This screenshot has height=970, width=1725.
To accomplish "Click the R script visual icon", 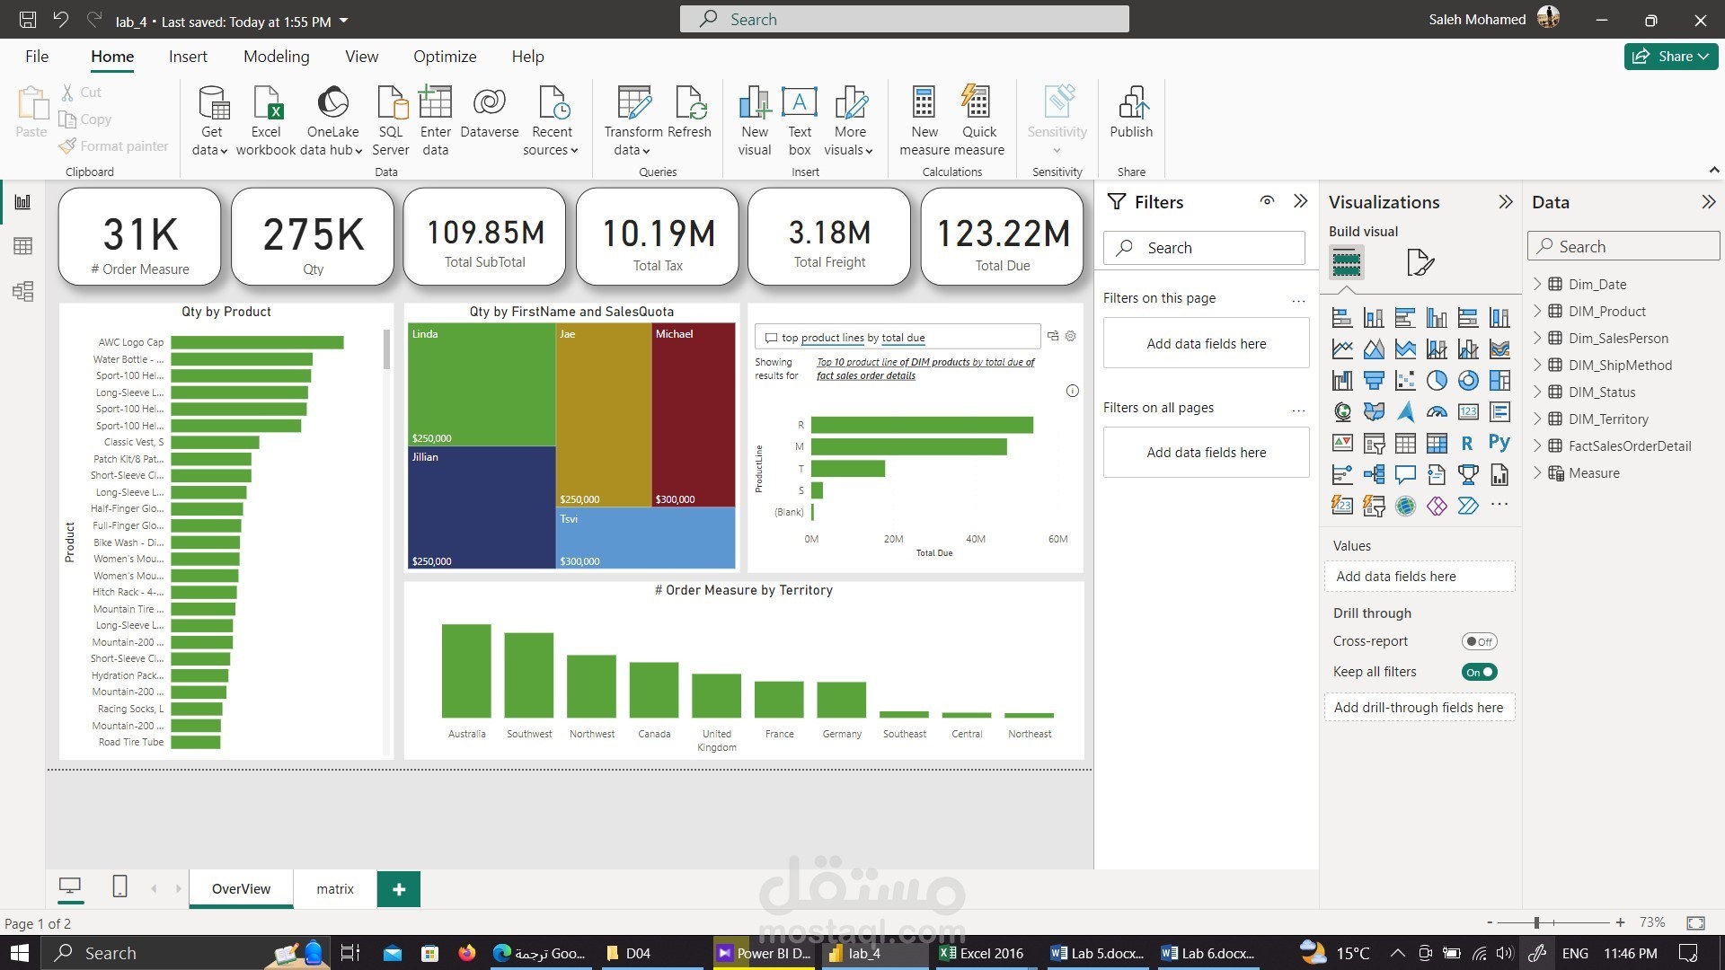I will pos(1466,443).
